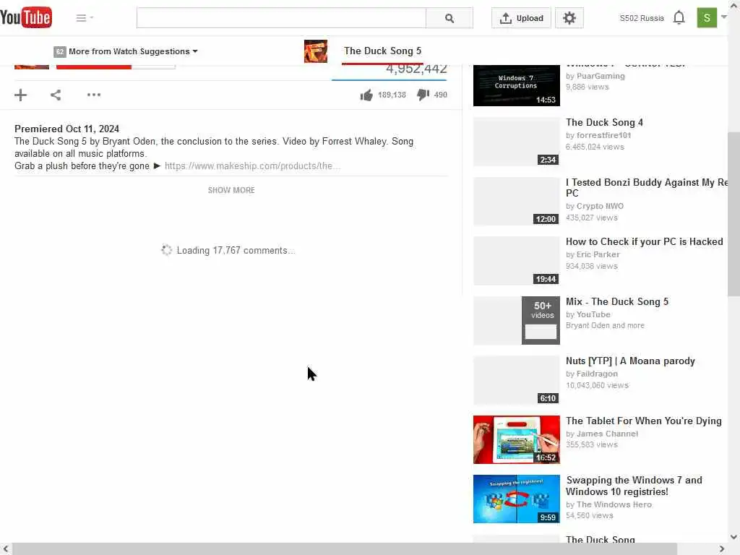Click The Duck Song 5 title in header
This screenshot has width=740, height=555.
click(382, 51)
